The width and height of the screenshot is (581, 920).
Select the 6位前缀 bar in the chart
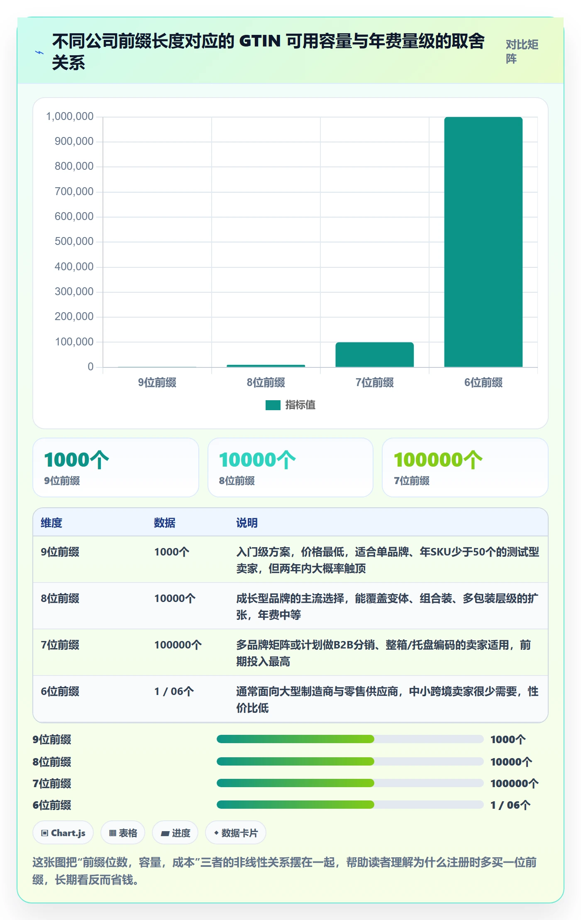pos(483,242)
